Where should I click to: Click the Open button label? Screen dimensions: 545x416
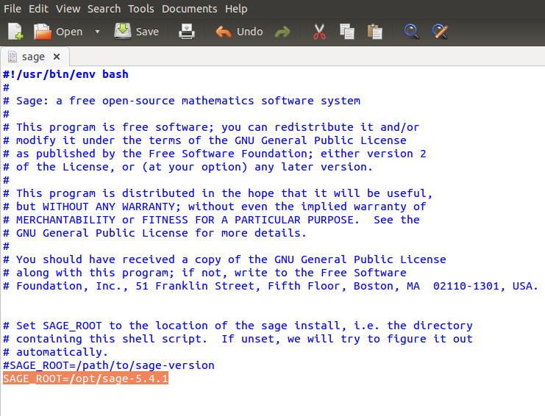[69, 32]
